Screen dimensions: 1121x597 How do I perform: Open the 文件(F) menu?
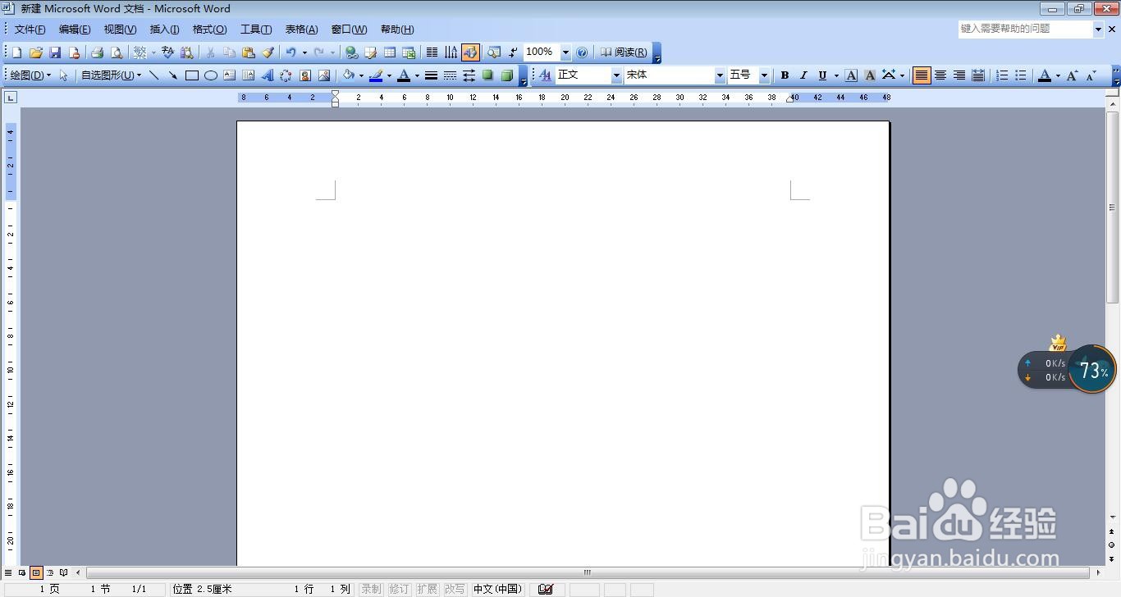pyautogui.click(x=30, y=30)
